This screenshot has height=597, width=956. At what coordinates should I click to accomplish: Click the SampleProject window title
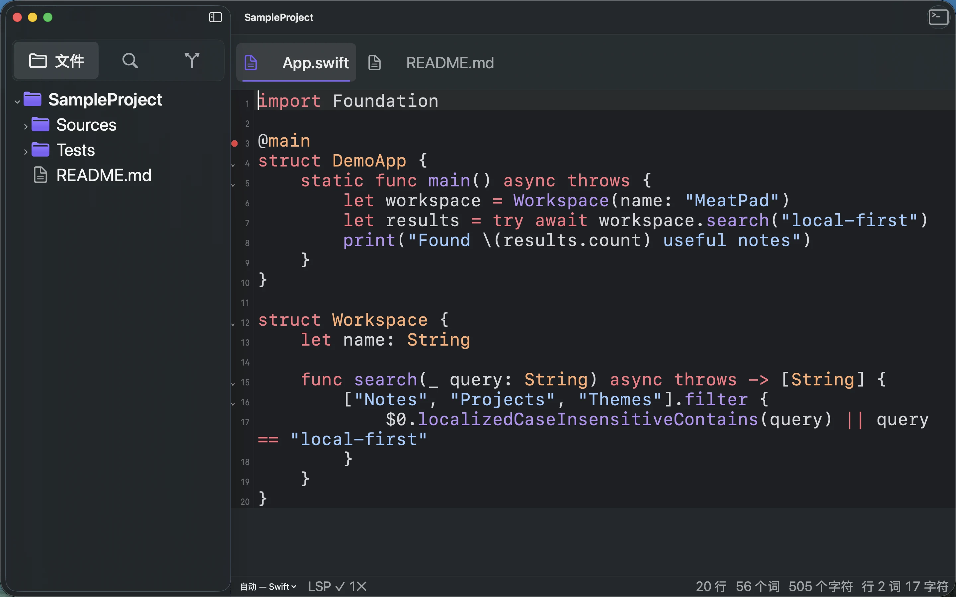(279, 17)
